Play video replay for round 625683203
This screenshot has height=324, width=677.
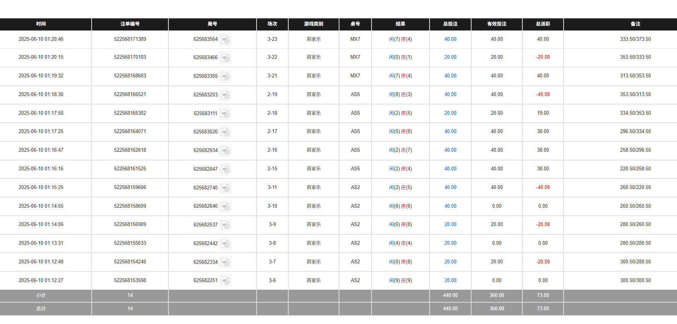click(225, 95)
